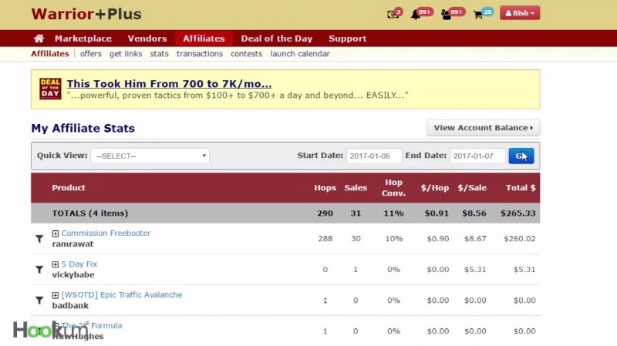Screen dimensions: 617x346
Task: Click the 288 hops value
Action: (325, 239)
